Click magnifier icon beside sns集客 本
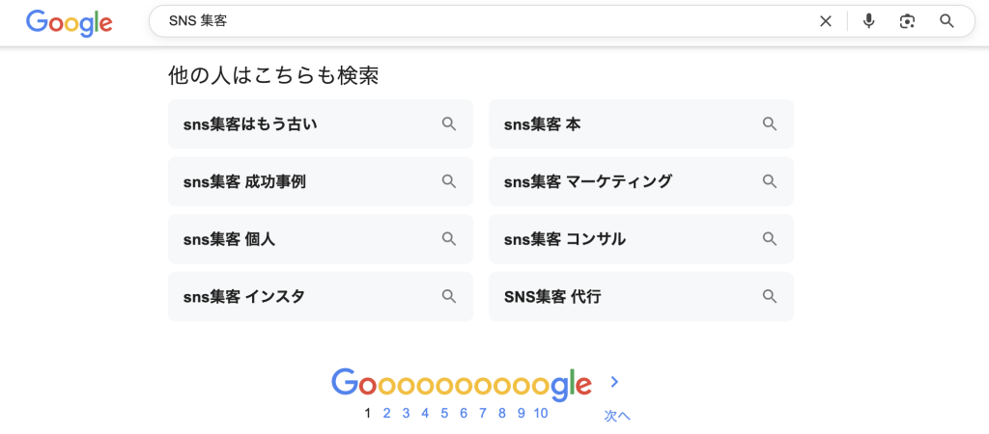This screenshot has height=434, width=989. point(769,124)
